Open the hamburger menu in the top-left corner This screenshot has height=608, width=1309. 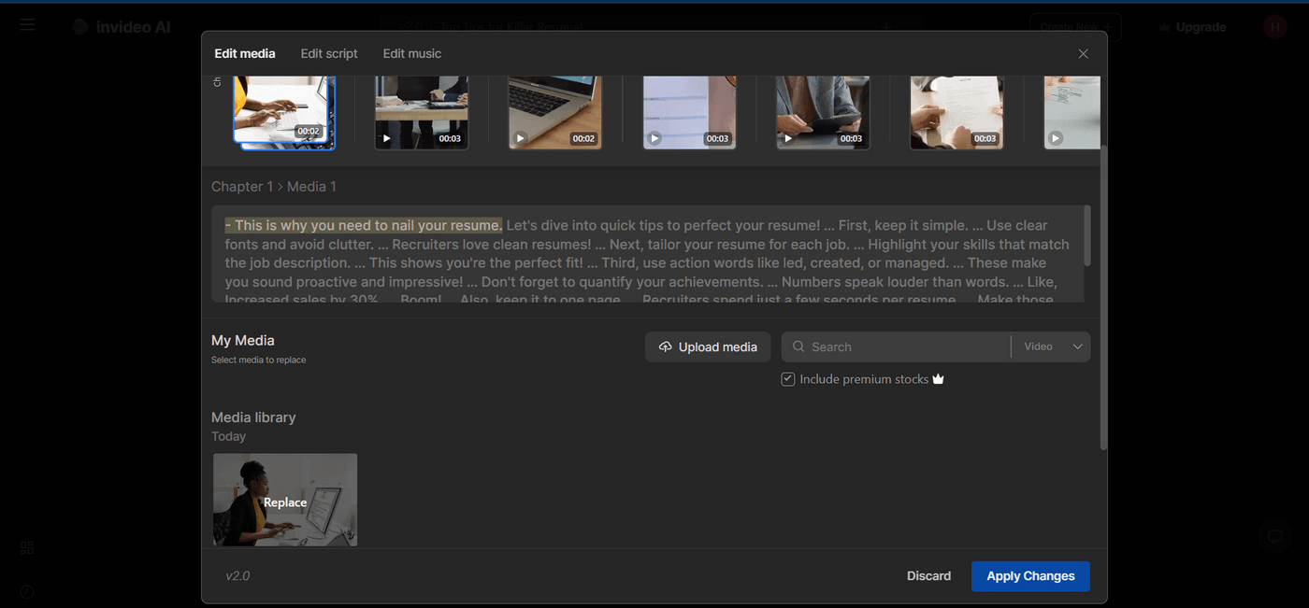(27, 25)
